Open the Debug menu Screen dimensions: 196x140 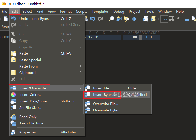(x=119, y=12)
